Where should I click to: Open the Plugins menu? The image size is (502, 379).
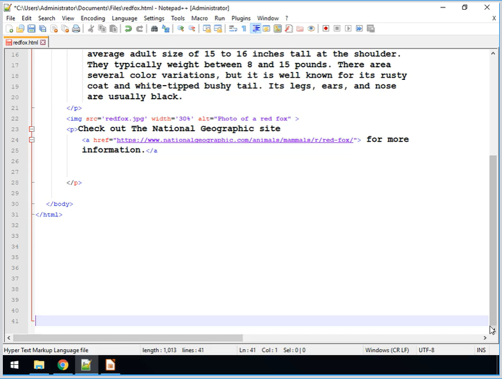point(241,18)
